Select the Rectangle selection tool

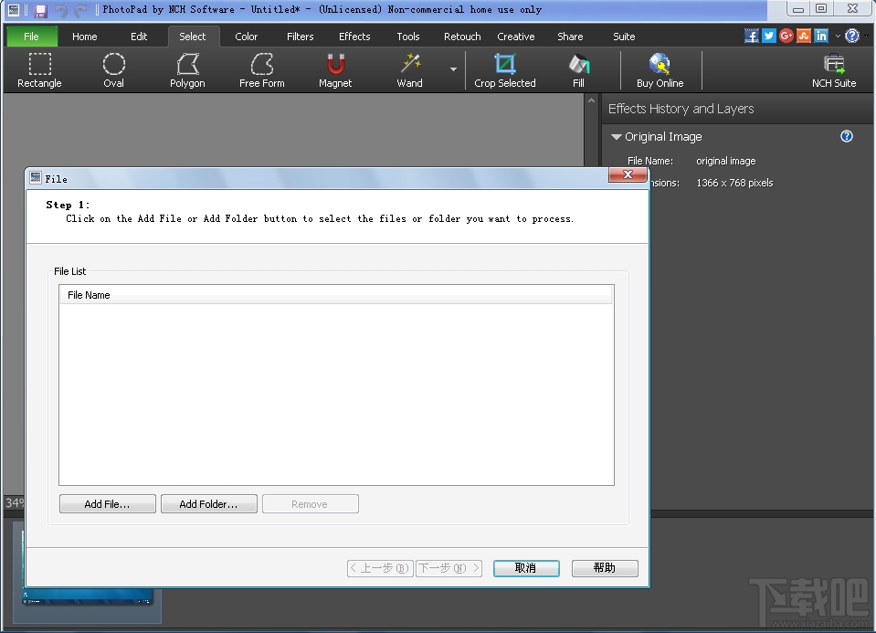38,69
